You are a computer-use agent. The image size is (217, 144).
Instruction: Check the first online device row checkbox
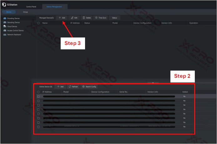coord(38,97)
